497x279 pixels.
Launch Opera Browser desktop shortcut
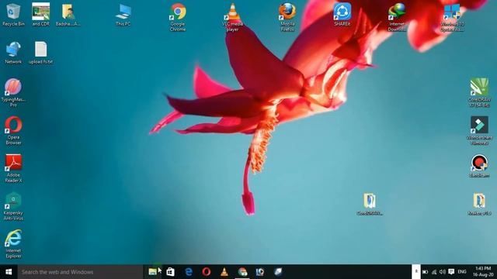point(13,130)
